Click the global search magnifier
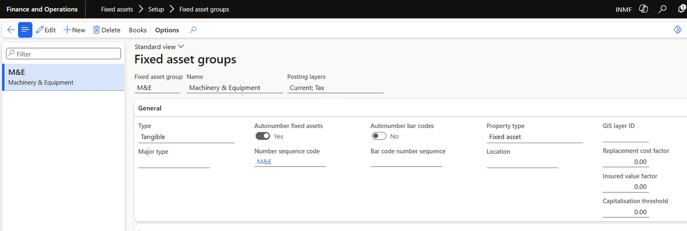This screenshot has height=231, width=687. tap(663, 9)
